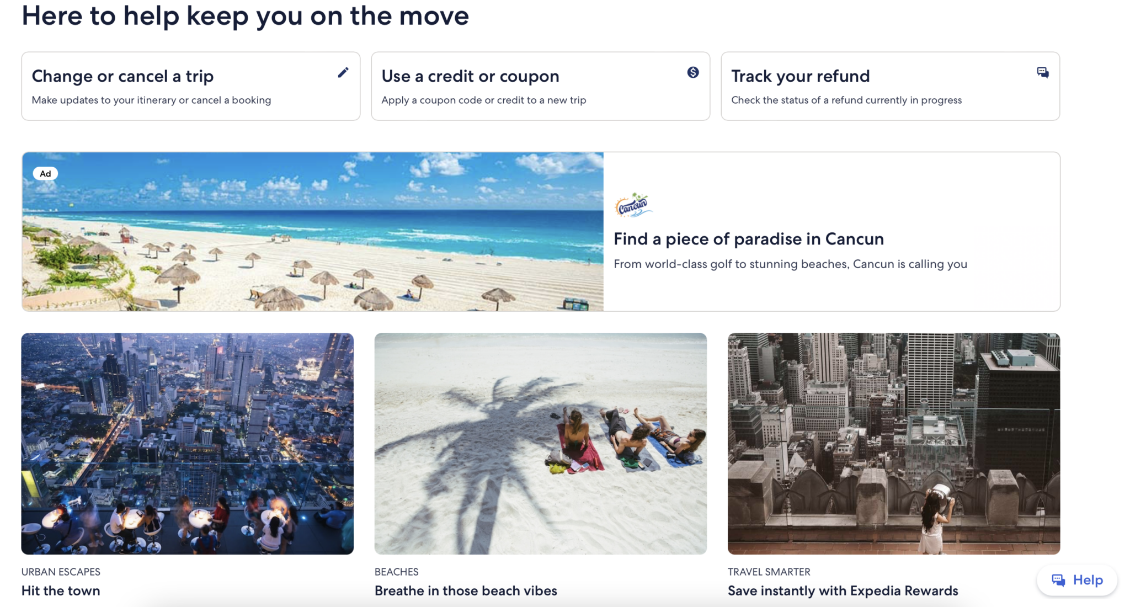Screen dimensions: 1130x607
Task: Click the Cancun beach ad image
Action: (x=312, y=232)
